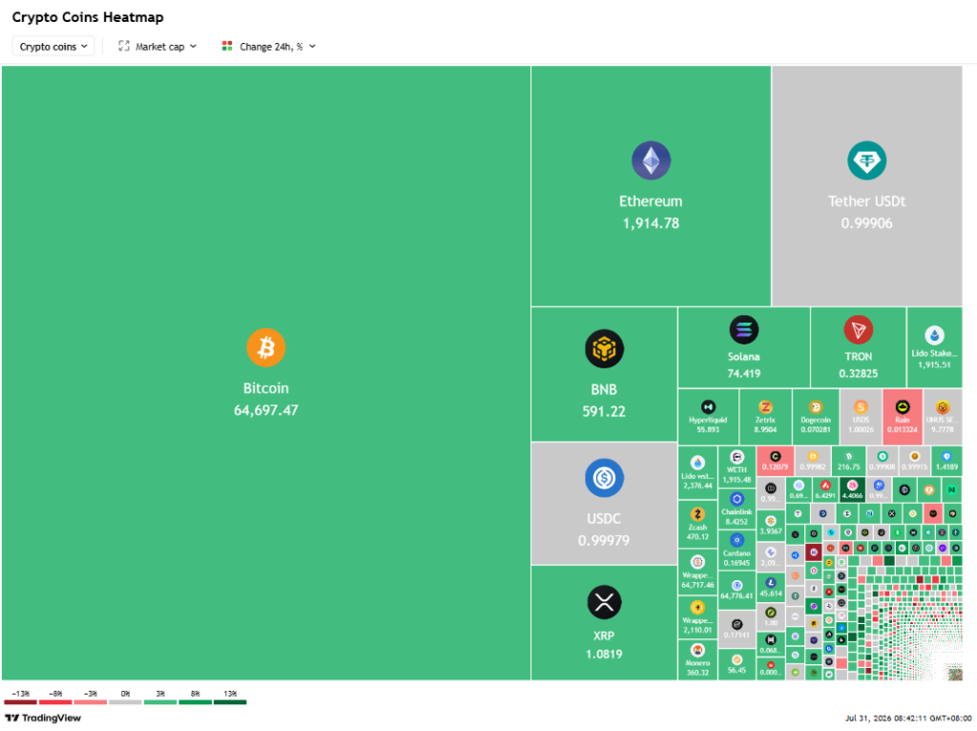This screenshot has width=977, height=731.
Task: Select the tile priced 1.4189
Action: (947, 461)
